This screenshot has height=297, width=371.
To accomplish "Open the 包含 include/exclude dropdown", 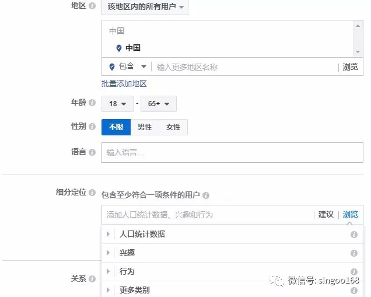I will click(133, 67).
